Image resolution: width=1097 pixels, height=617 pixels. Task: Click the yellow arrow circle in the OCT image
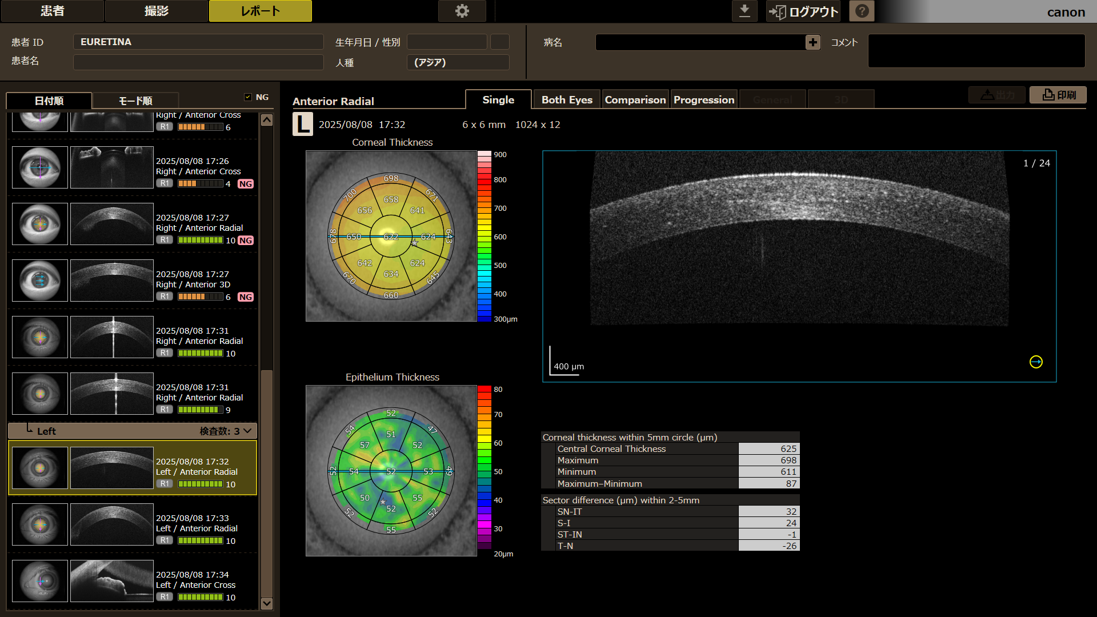click(1036, 362)
